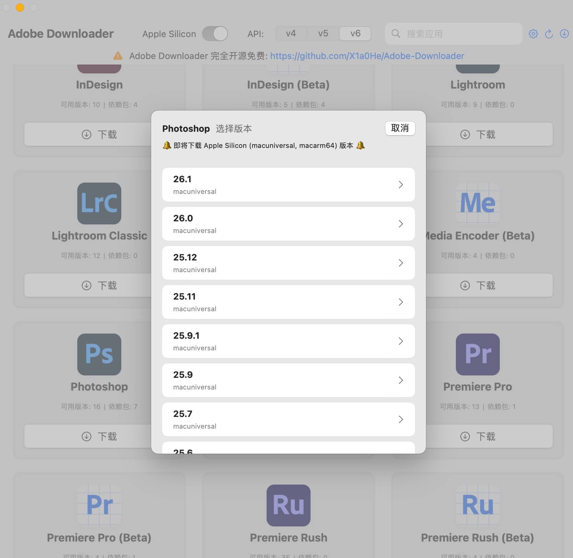
Task: Select the v6 API tab
Action: point(355,33)
